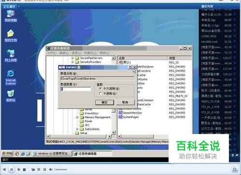Click the SessionViewSize value icon
Viewport: 241px width, 175px height.
pos(120,113)
